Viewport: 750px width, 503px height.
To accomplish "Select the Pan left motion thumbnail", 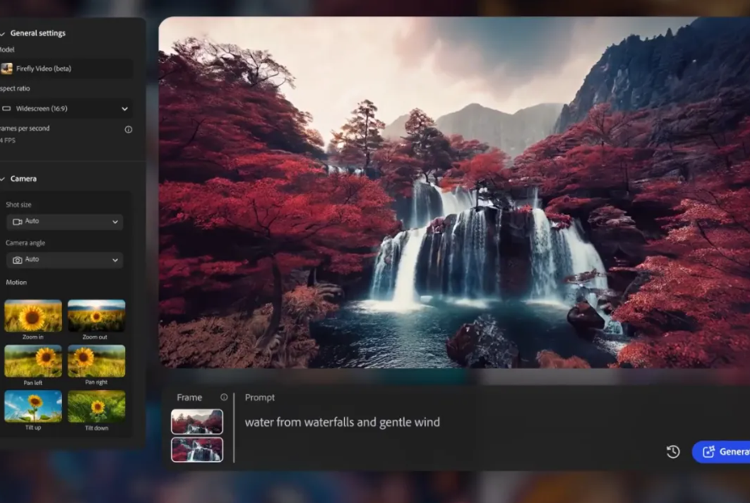I will pyautogui.click(x=33, y=361).
